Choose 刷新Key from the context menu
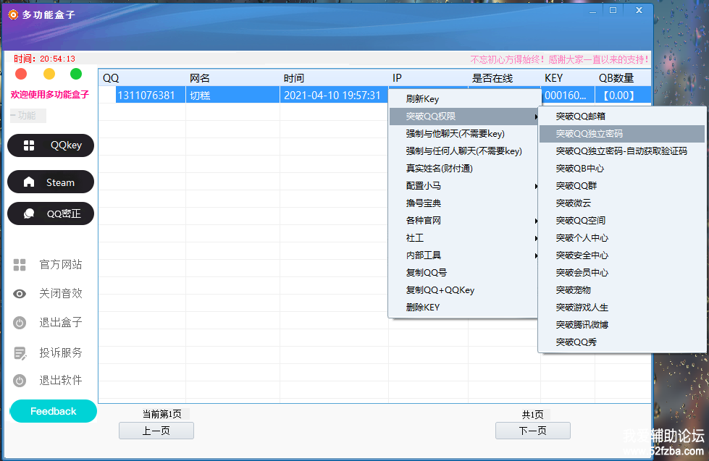 (x=463, y=99)
